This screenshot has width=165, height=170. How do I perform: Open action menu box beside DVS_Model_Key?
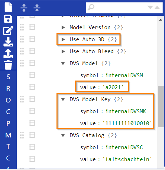[x=32, y=99]
